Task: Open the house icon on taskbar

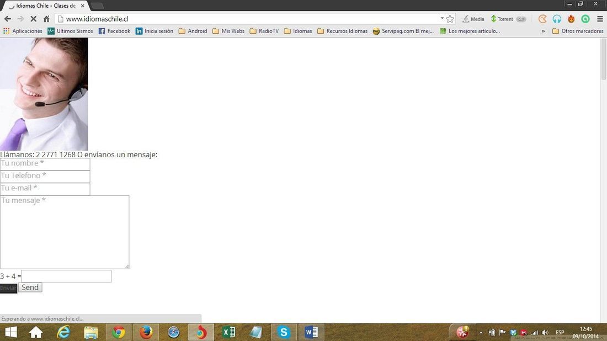Action: (x=36, y=332)
